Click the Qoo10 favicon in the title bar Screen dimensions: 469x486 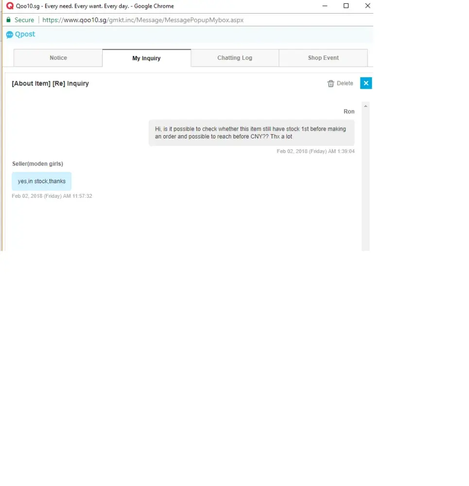[x=10, y=6]
